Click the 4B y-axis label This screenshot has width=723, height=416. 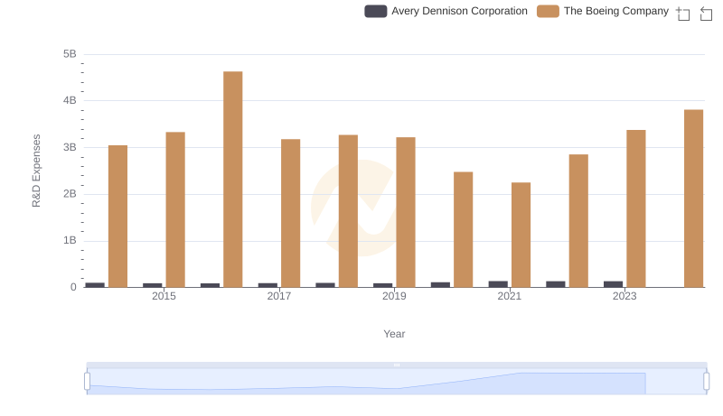[x=70, y=100]
